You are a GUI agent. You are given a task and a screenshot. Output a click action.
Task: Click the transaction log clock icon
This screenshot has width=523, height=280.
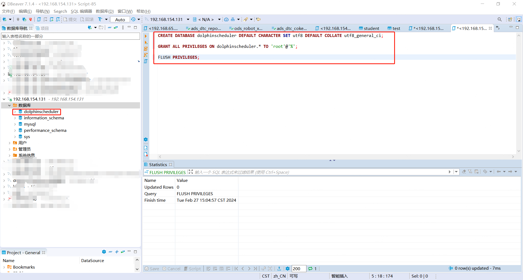click(x=133, y=19)
